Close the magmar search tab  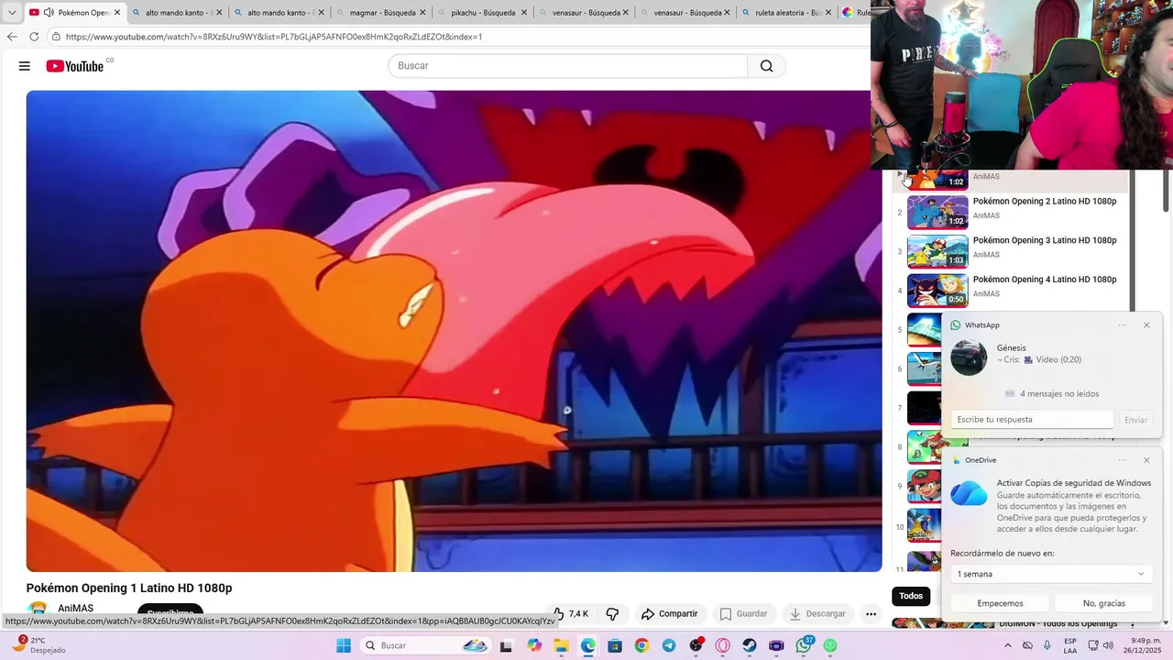coord(422,13)
